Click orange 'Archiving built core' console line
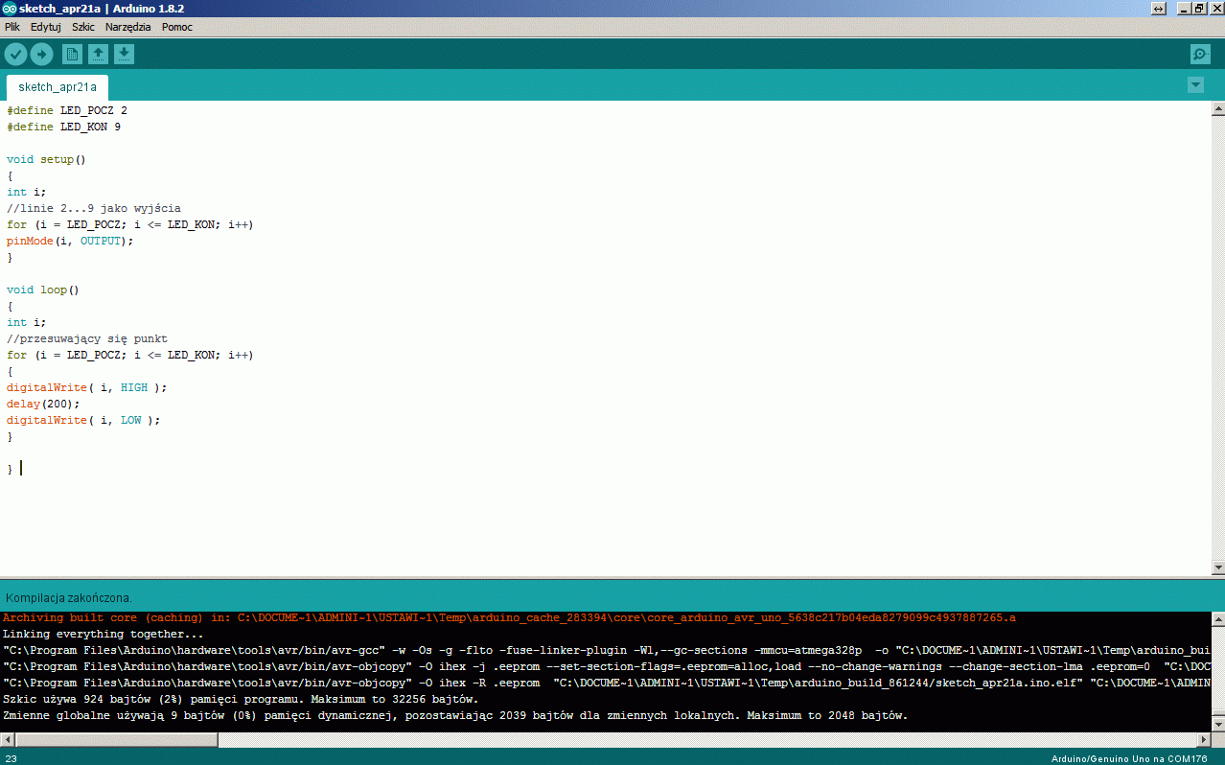Viewport: 1225px width, 765px height. click(x=509, y=617)
